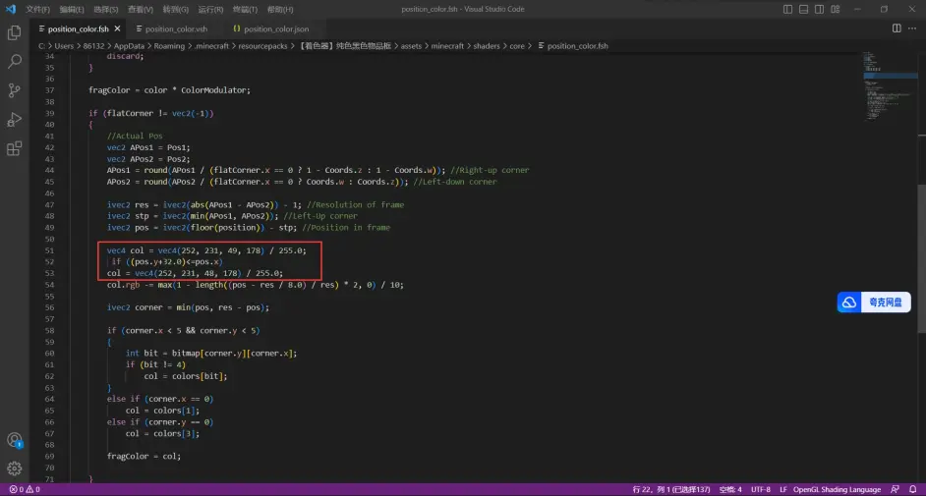
Task: Toggle the primary sidebar layout button
Action: point(787,9)
